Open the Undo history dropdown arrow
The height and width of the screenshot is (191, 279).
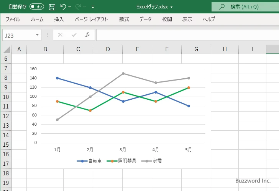click(x=70, y=7)
